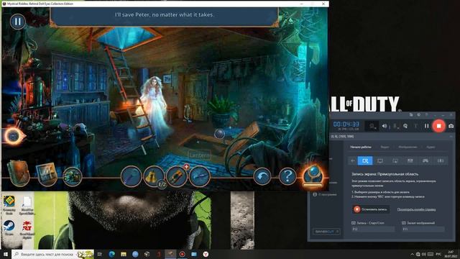Screen dimensions: 460x259
Task: Collapse the Bandicam area size bar
Action: pyautogui.click(x=451, y=137)
